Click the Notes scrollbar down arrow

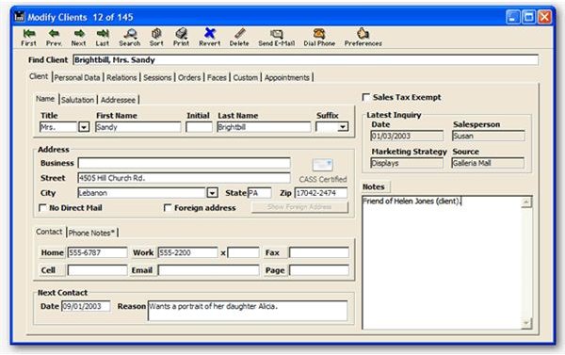point(526,323)
